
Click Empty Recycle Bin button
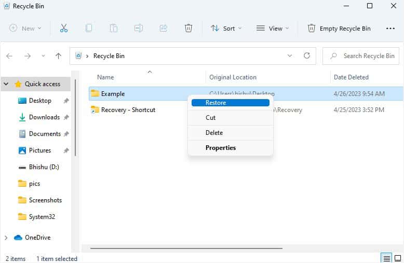(x=339, y=29)
